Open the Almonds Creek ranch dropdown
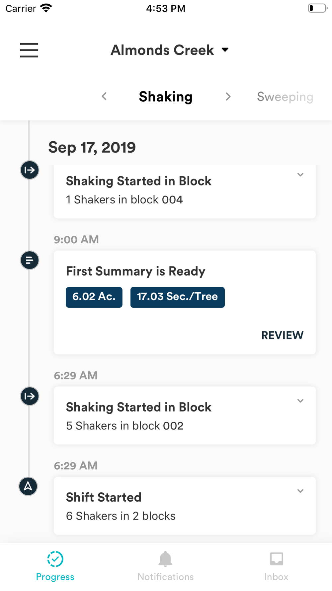This screenshot has width=332, height=591. coord(170,50)
